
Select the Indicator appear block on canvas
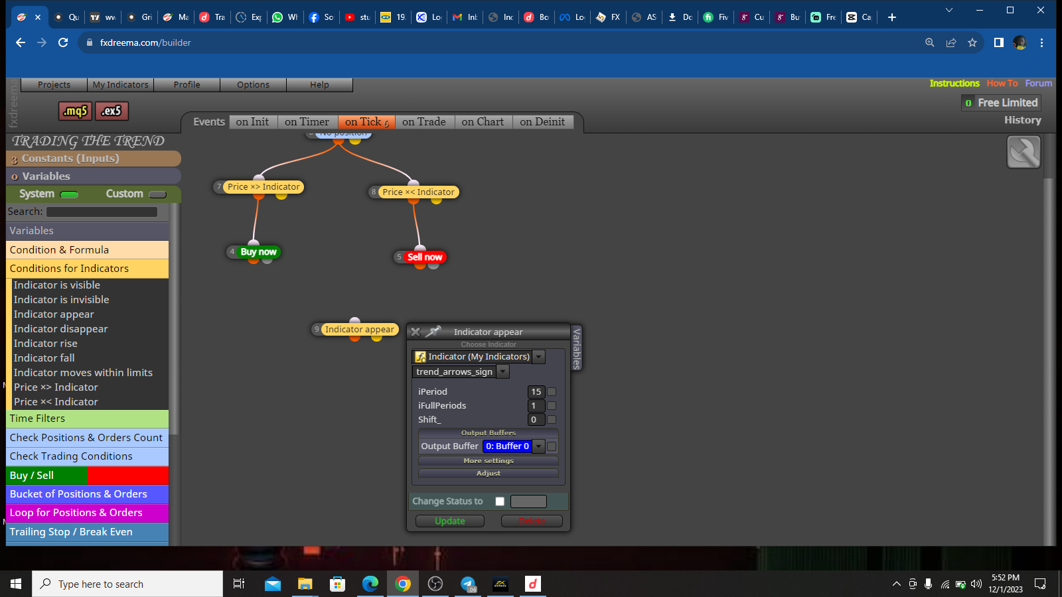359,330
